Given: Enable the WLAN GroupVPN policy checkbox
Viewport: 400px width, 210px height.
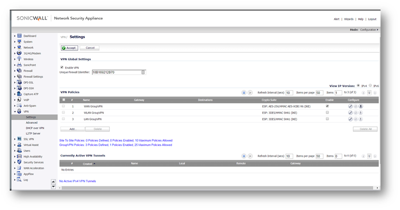Looking at the screenshot, I should click(327, 112).
